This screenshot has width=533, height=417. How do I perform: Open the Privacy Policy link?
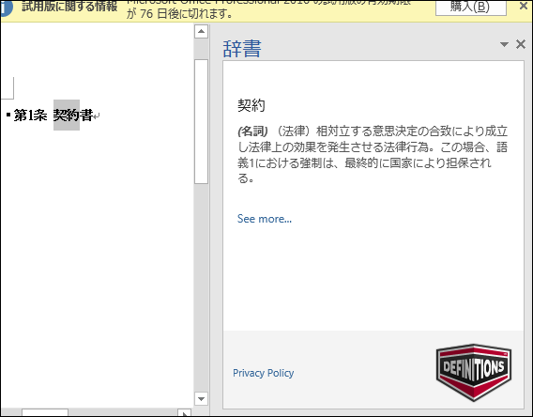click(263, 373)
